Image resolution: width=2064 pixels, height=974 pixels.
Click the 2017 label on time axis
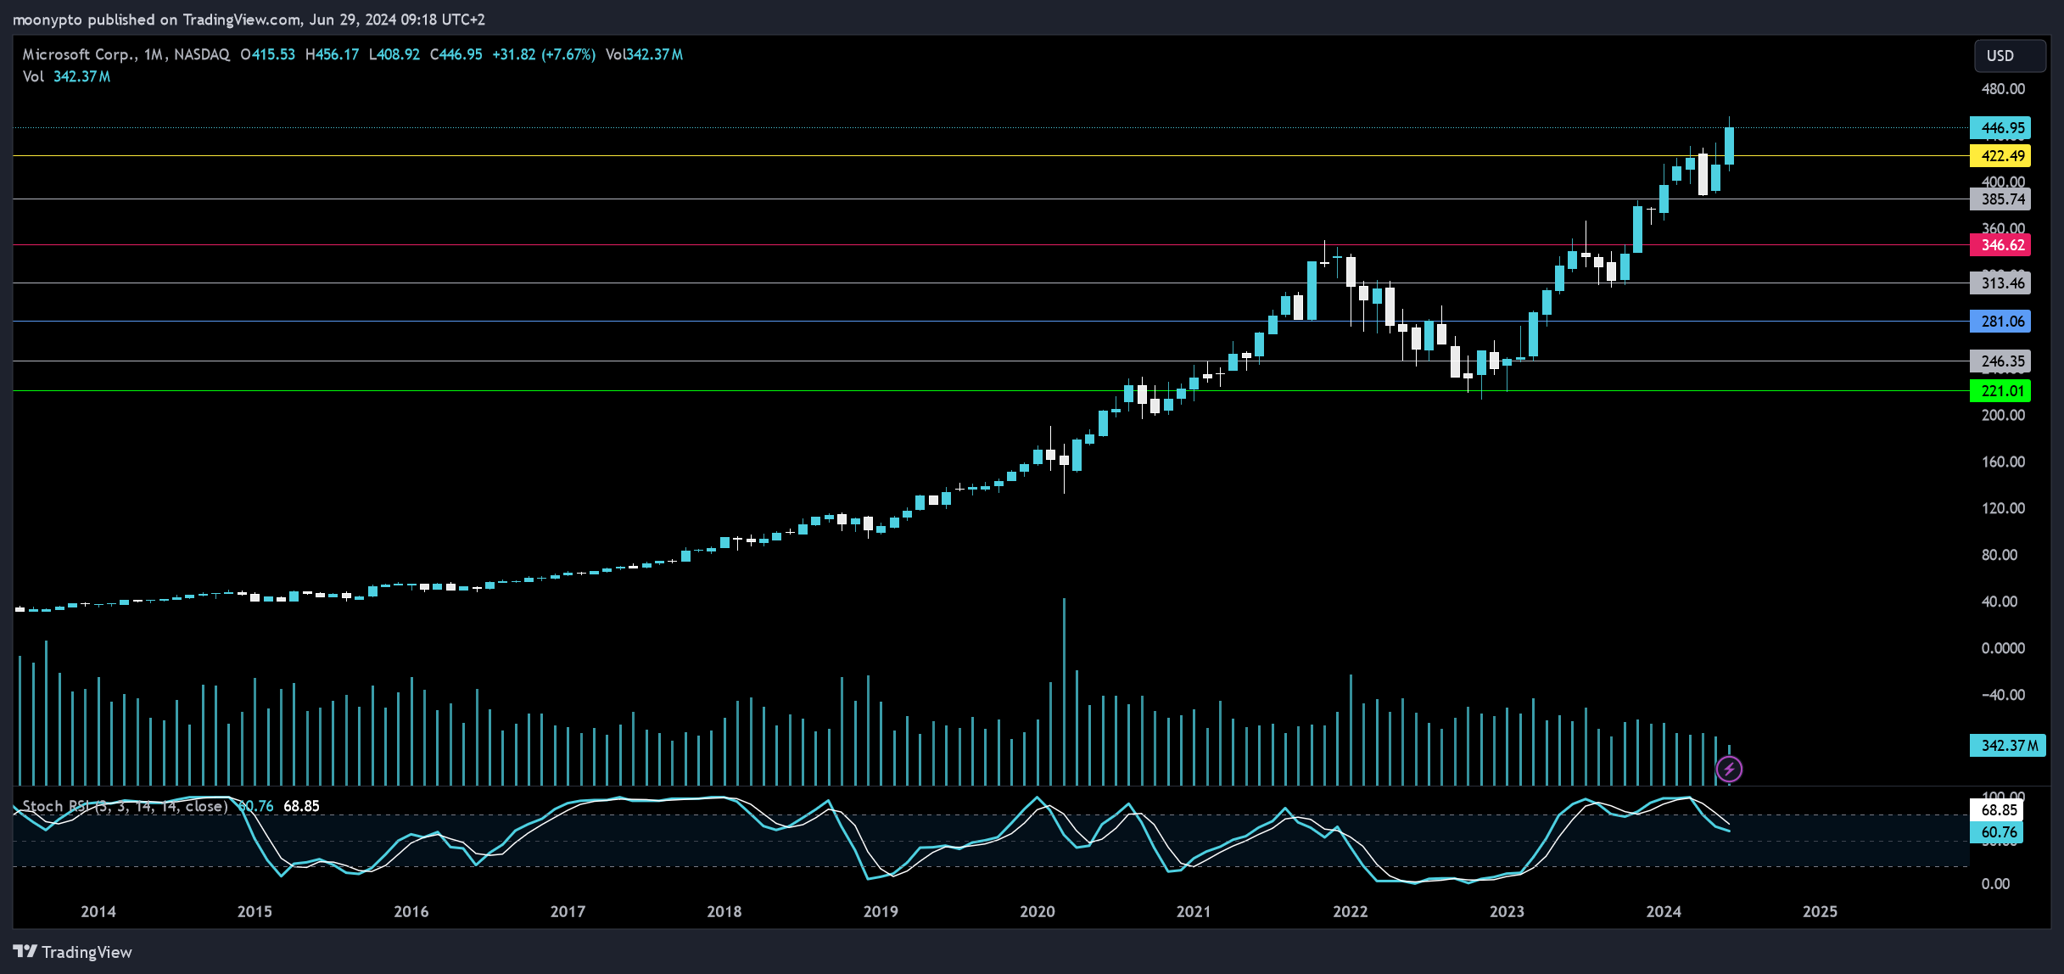coord(568,911)
